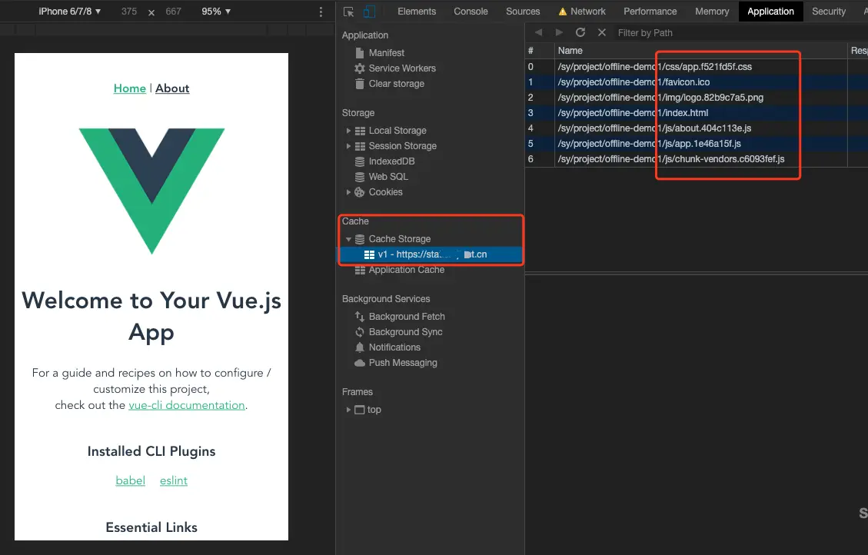Screen dimensions: 868x555
Task: Click the Web SQL database icon
Action: (359, 177)
